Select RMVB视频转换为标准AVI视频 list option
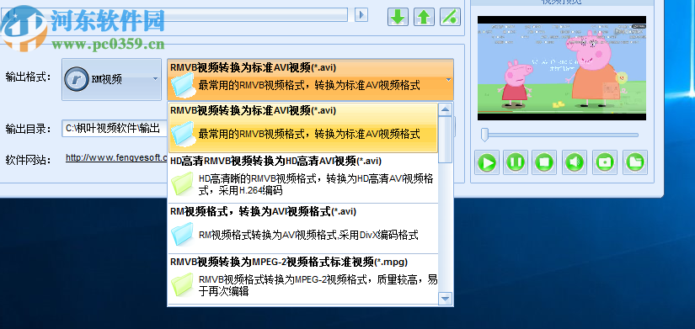695x329 pixels. pyautogui.click(x=302, y=128)
